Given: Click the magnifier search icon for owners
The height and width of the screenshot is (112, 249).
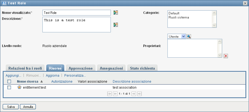Looking at the screenshot, I should coord(189,36).
